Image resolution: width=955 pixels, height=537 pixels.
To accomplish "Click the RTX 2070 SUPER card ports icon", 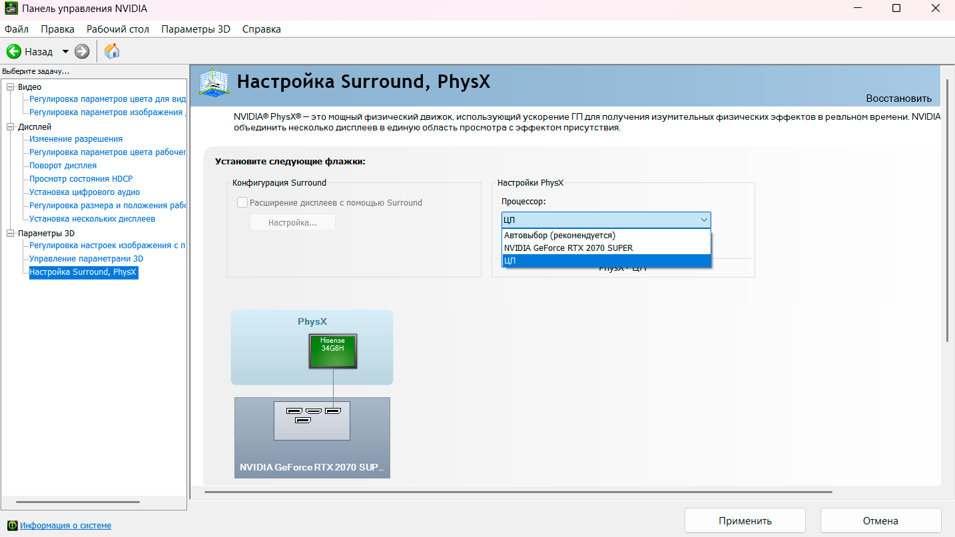I will [x=312, y=421].
